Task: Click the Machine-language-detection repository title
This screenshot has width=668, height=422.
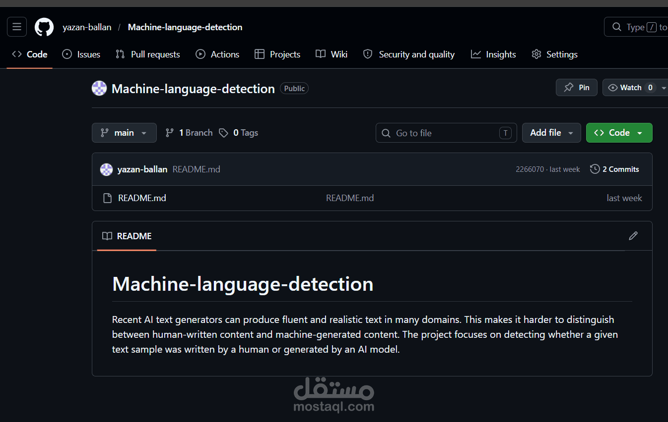Action: (193, 89)
